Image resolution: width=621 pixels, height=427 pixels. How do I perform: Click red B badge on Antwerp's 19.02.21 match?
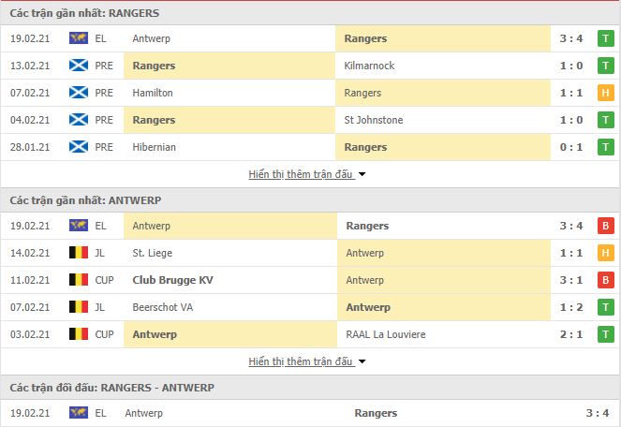click(x=606, y=226)
